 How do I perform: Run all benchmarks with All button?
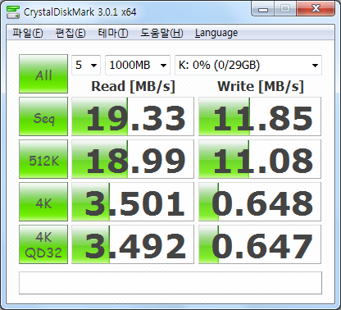point(43,74)
